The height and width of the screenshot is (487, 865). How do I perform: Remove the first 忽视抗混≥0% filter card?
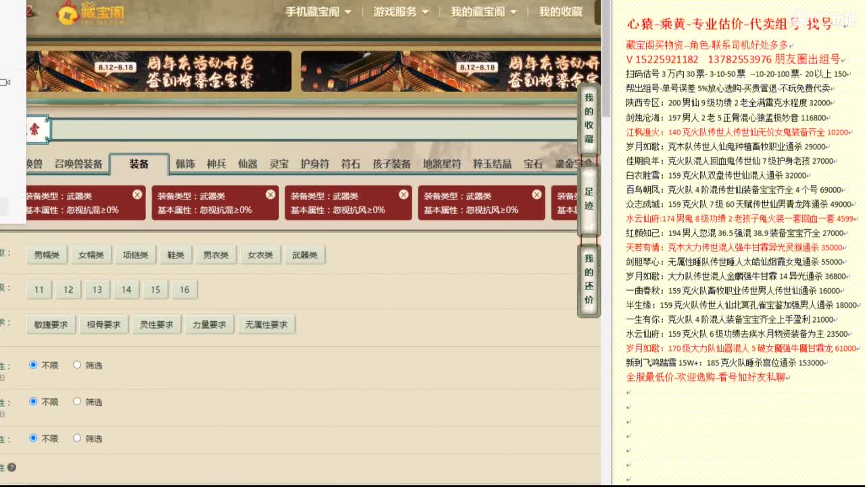coord(137,194)
